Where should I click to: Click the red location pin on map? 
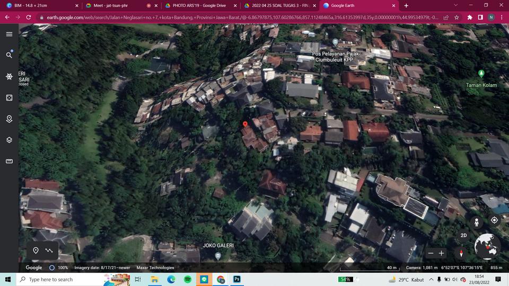coord(245,124)
